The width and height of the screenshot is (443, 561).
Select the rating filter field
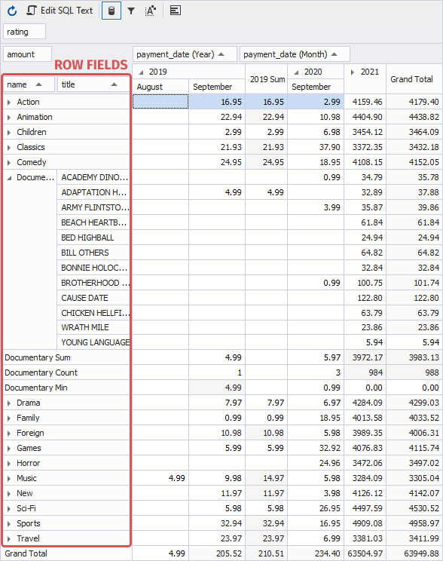[24, 32]
